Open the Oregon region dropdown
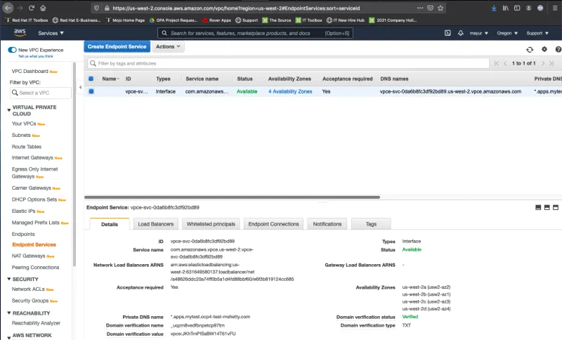Viewport: 562px width, 340px height. point(508,33)
